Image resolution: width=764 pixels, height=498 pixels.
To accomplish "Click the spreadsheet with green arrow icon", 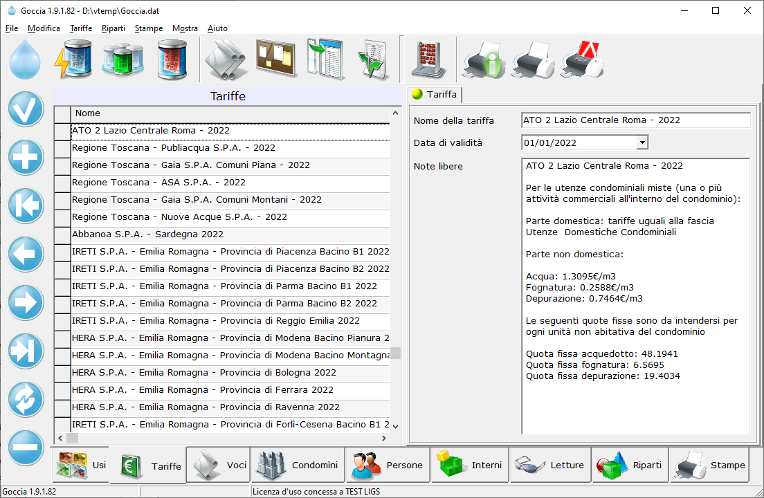I will point(326,59).
